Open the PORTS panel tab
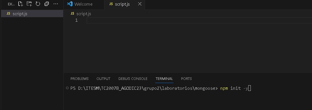The width and height of the screenshot is (312, 110). 186,78
